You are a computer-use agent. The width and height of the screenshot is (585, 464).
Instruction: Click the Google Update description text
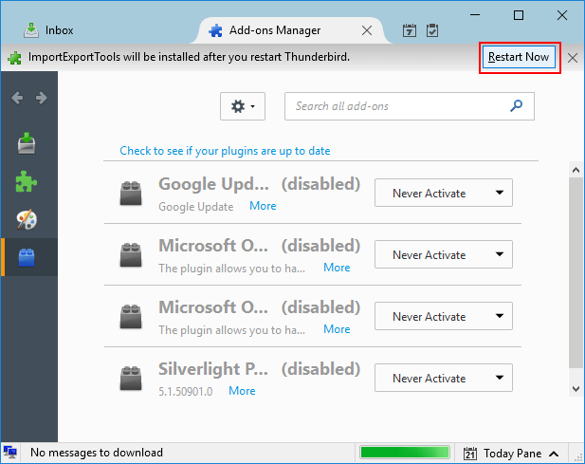pyautogui.click(x=196, y=207)
